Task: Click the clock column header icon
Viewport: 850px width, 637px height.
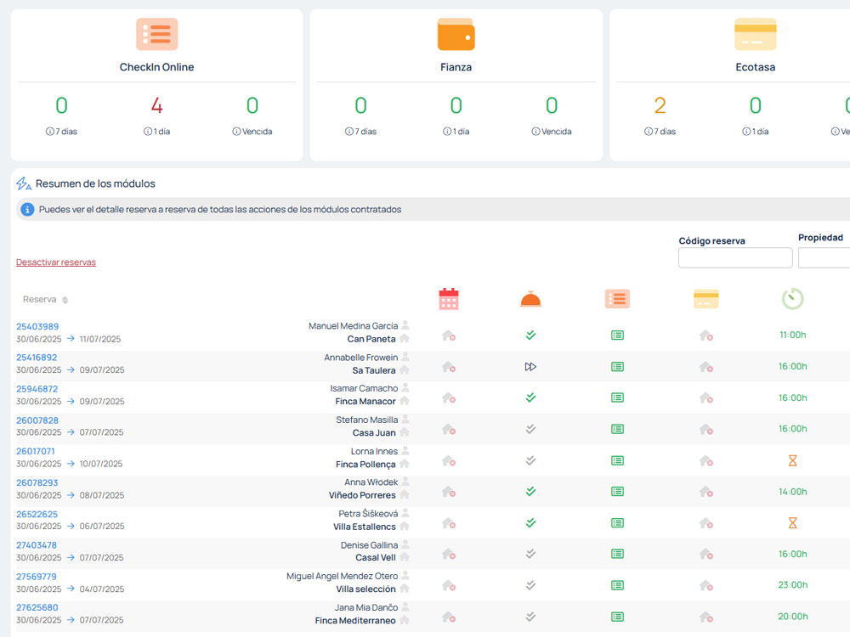Action: 792,299
